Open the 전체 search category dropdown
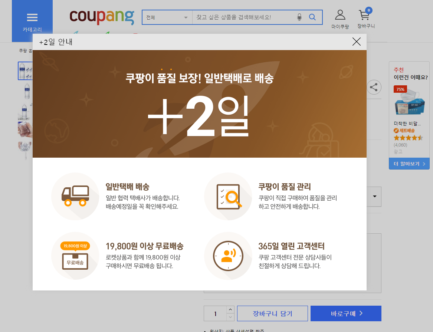The image size is (433, 332). (x=167, y=17)
